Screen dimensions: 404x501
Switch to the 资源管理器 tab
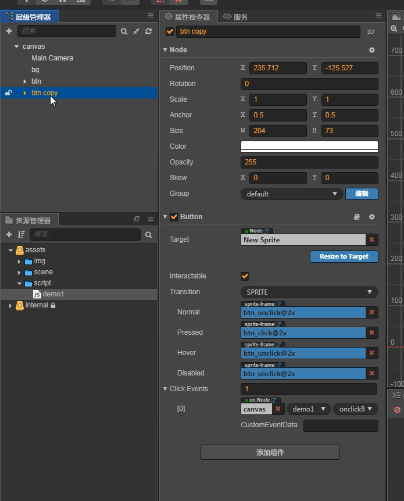[30, 220]
